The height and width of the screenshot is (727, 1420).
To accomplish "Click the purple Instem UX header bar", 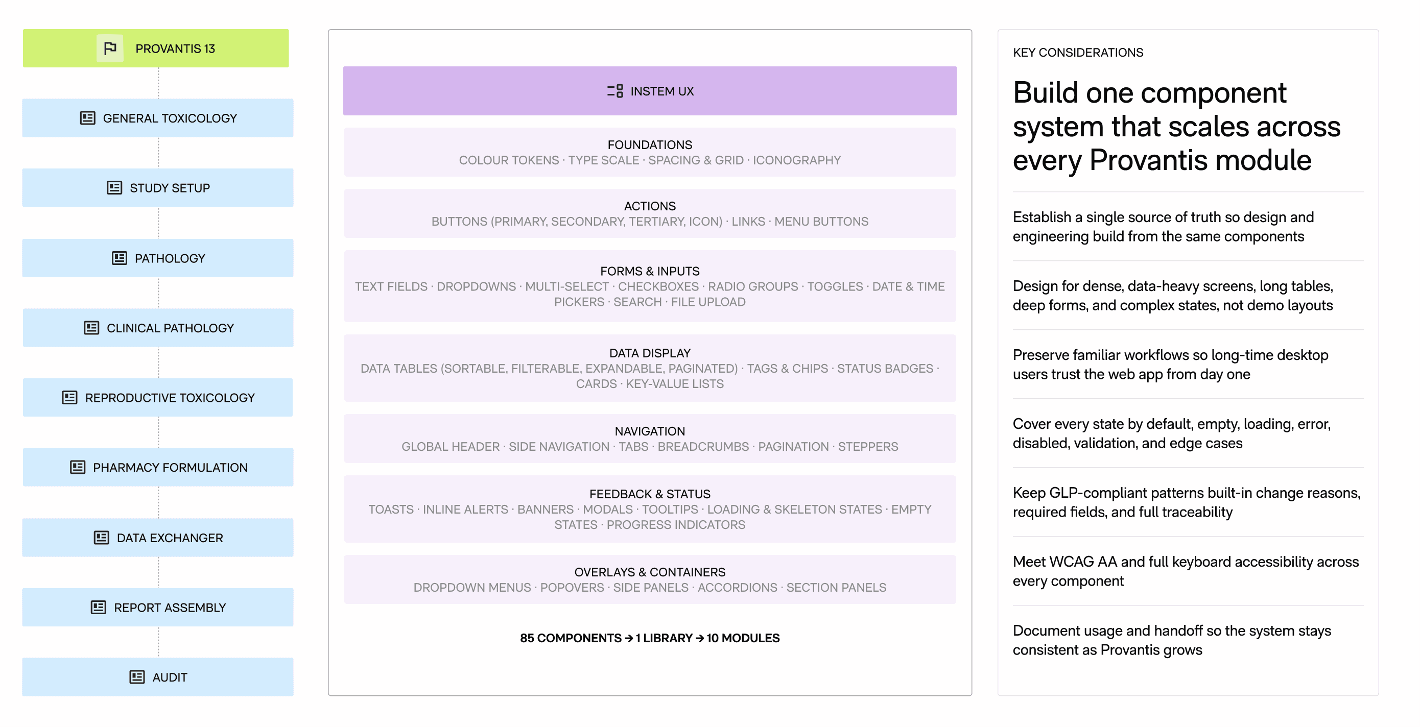I will tap(650, 91).
